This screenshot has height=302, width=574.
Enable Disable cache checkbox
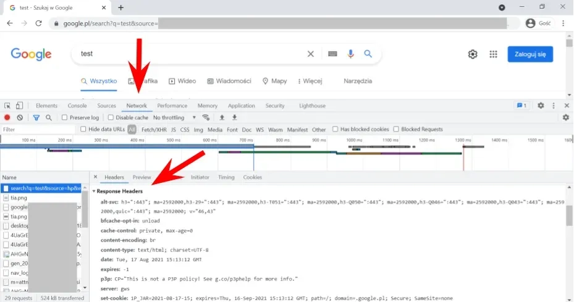pyautogui.click(x=111, y=117)
